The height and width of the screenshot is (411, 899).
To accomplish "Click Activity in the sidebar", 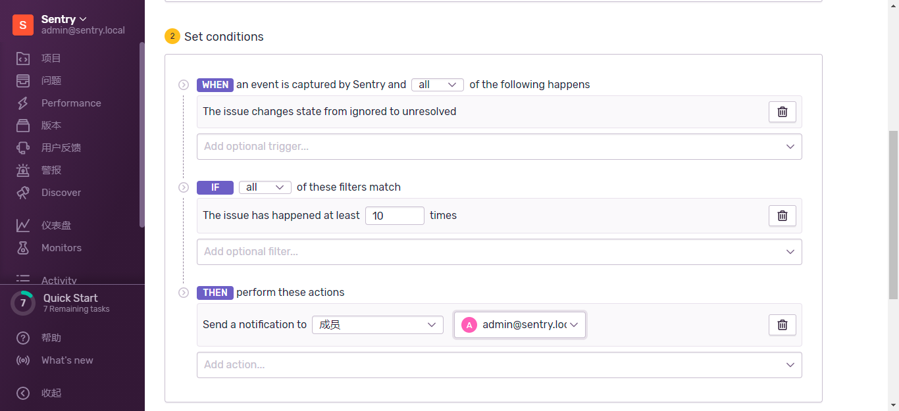I will click(59, 280).
